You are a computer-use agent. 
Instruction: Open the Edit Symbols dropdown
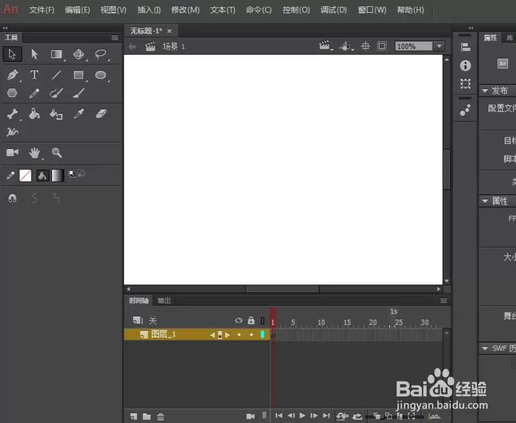[346, 46]
